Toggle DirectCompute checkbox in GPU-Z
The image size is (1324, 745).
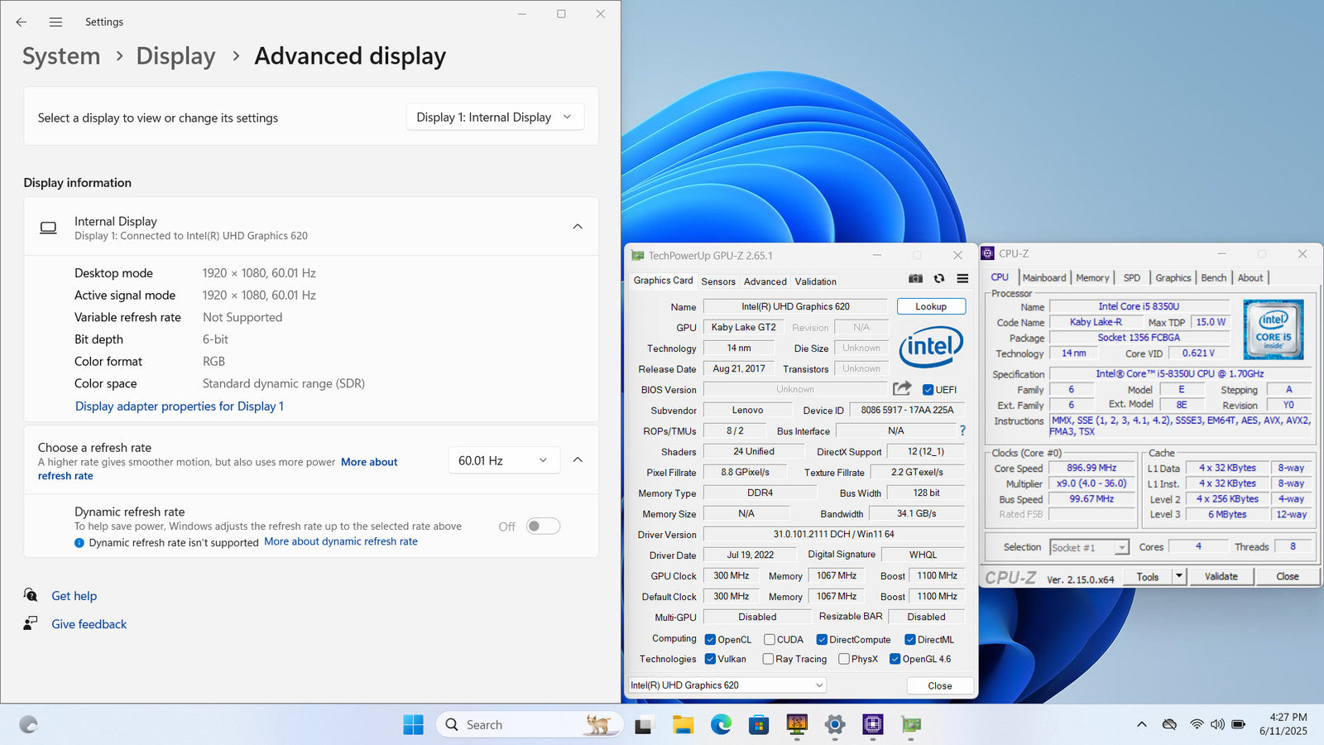[x=822, y=640]
